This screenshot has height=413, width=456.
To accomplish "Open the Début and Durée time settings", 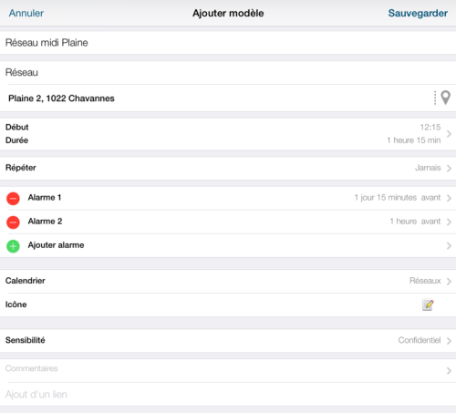I will [228, 134].
